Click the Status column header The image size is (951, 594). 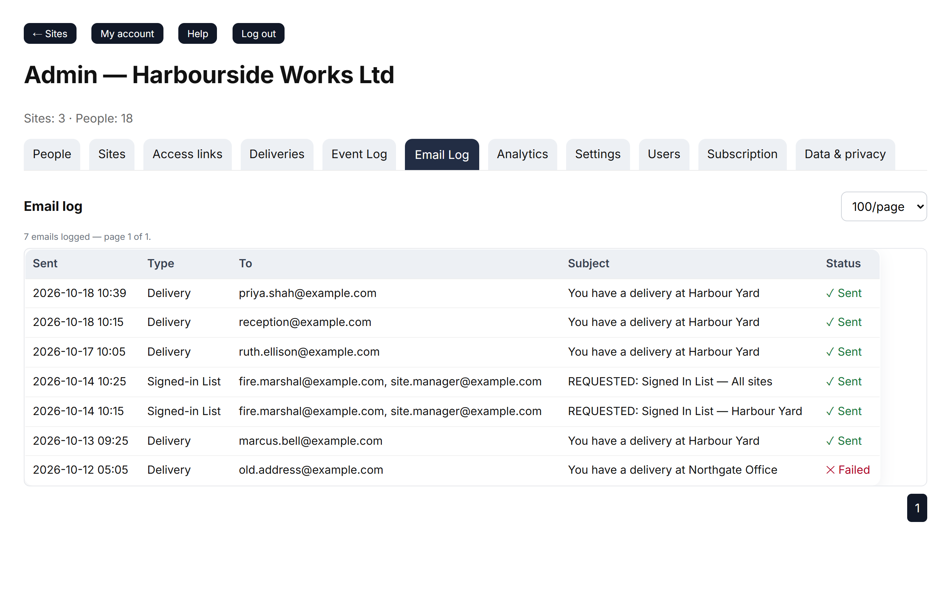coord(843,263)
